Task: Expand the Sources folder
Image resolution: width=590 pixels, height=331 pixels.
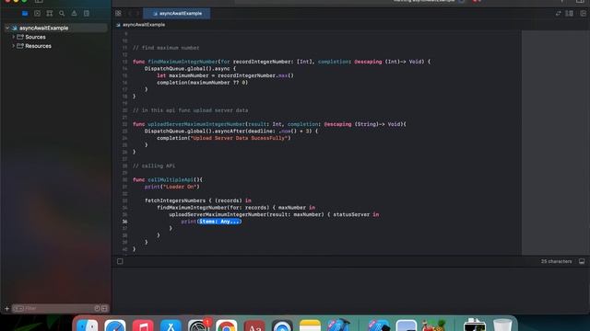Action: [14, 37]
